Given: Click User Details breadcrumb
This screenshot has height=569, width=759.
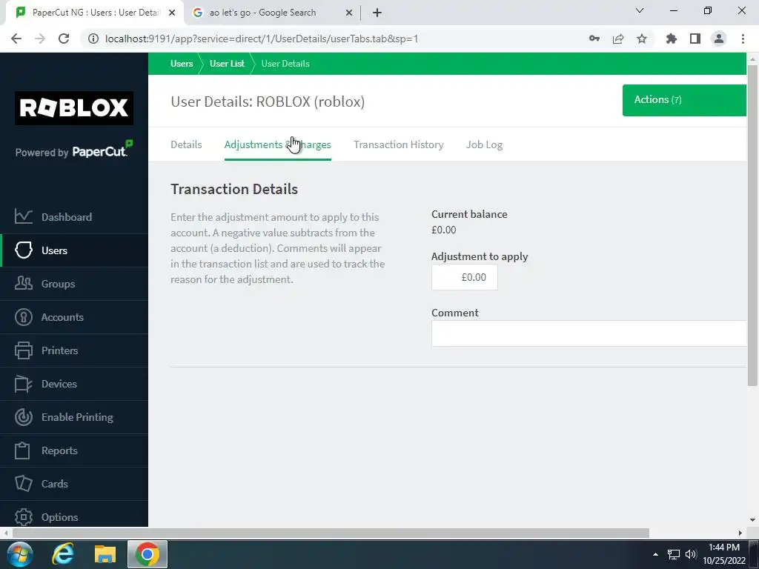Looking at the screenshot, I should click(x=285, y=64).
